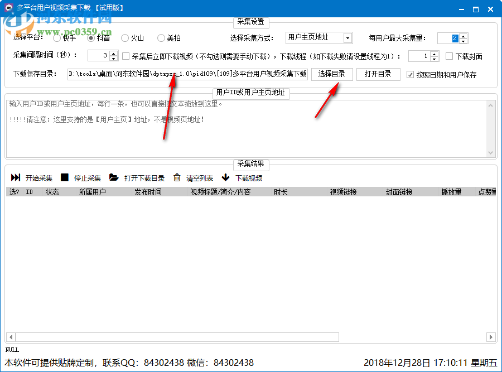Click the 打开目录 button
Viewport: 502px width, 372px height.
coord(378,74)
